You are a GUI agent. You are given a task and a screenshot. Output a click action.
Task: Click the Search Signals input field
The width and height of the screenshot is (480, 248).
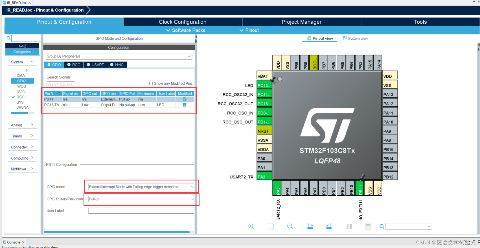(61, 84)
